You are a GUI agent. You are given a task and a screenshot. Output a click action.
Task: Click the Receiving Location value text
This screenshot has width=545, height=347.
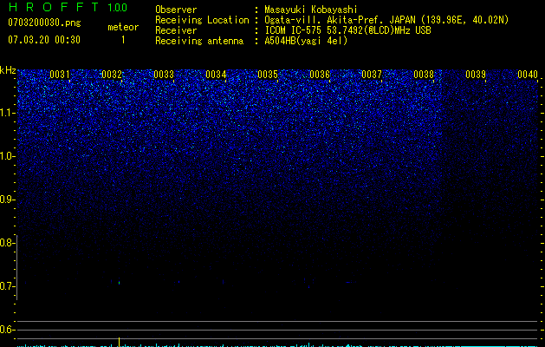pyautogui.click(x=386, y=20)
